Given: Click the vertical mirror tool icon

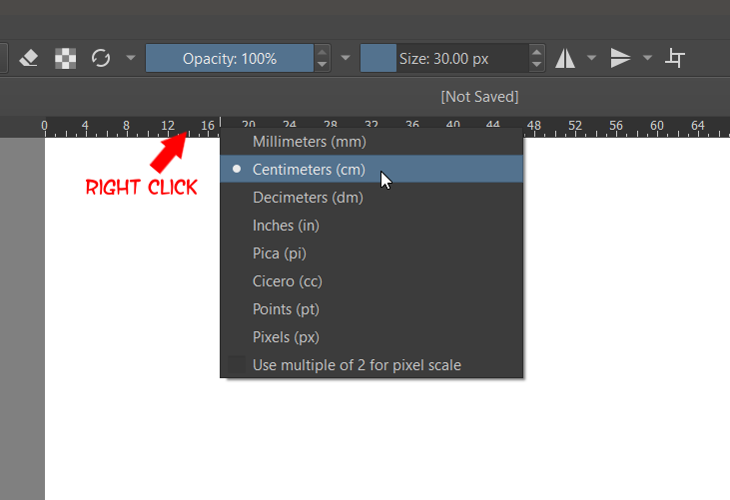Looking at the screenshot, I should [x=620, y=58].
